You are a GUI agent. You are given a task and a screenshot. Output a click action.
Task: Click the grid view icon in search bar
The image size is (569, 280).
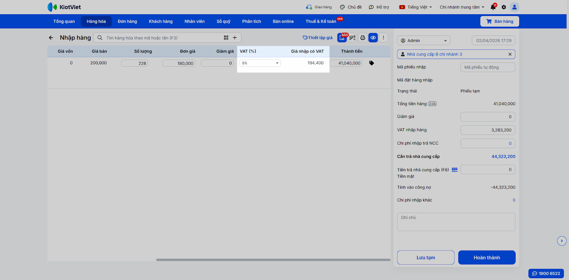point(226,38)
